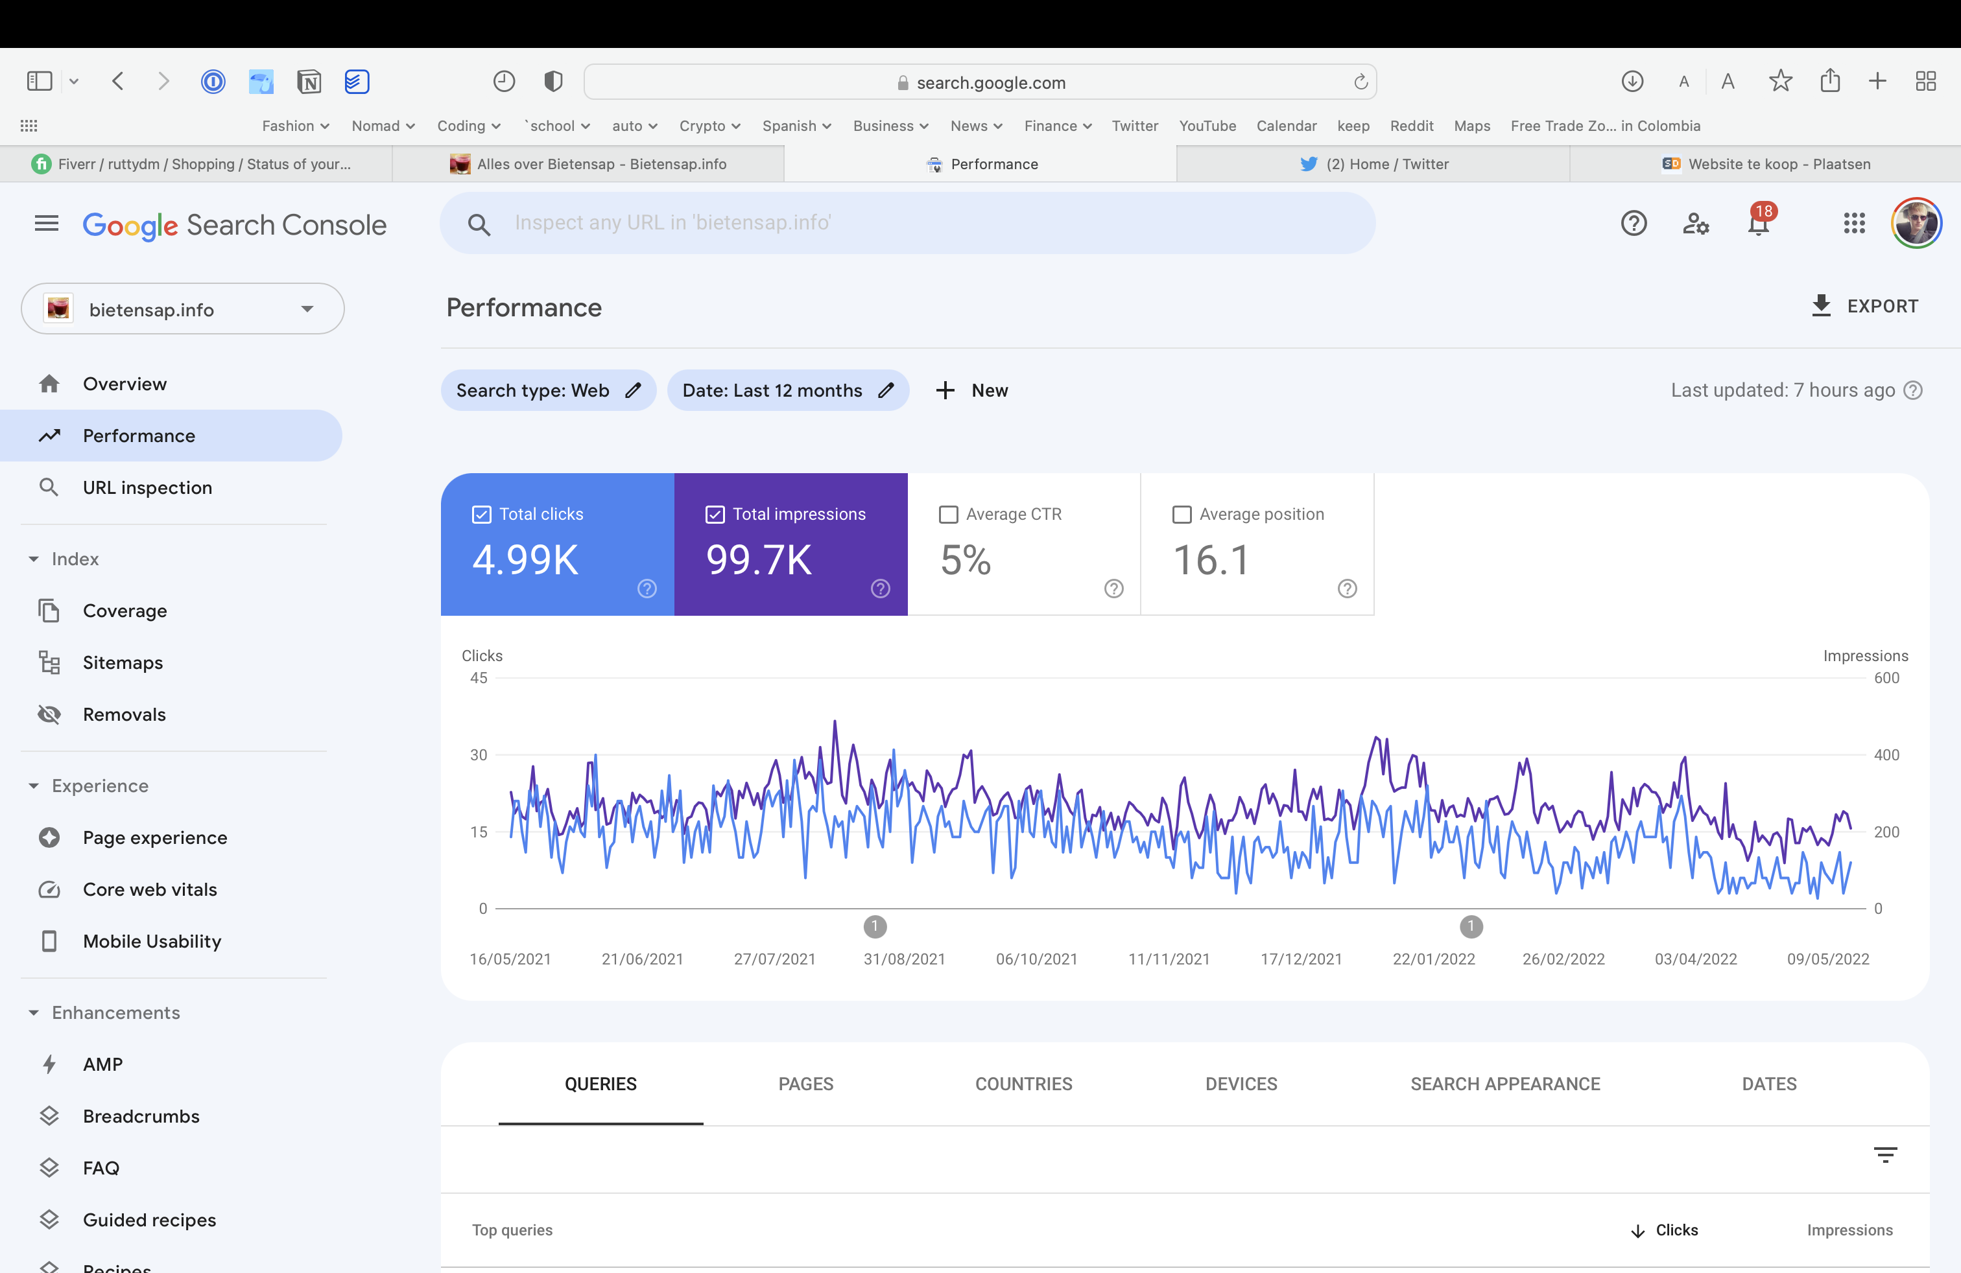Open the Help question mark icon
This screenshot has width=1961, height=1273.
(1633, 223)
